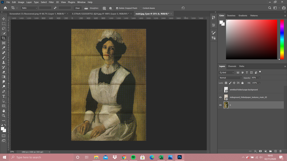Select the Healing Brush tool
The width and height of the screenshot is (287, 161).
click(x=4, y=53)
